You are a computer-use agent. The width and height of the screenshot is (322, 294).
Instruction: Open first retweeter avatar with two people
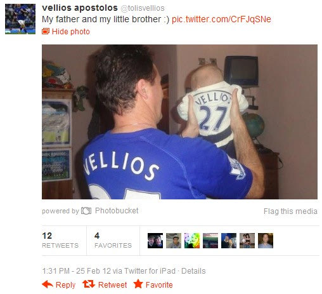click(x=155, y=241)
